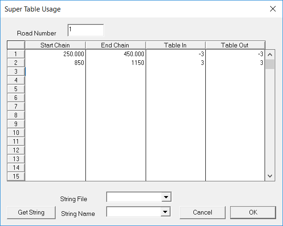This screenshot has width=283, height=226.
Task: Select the End Chain column header
Action: click(x=115, y=45)
